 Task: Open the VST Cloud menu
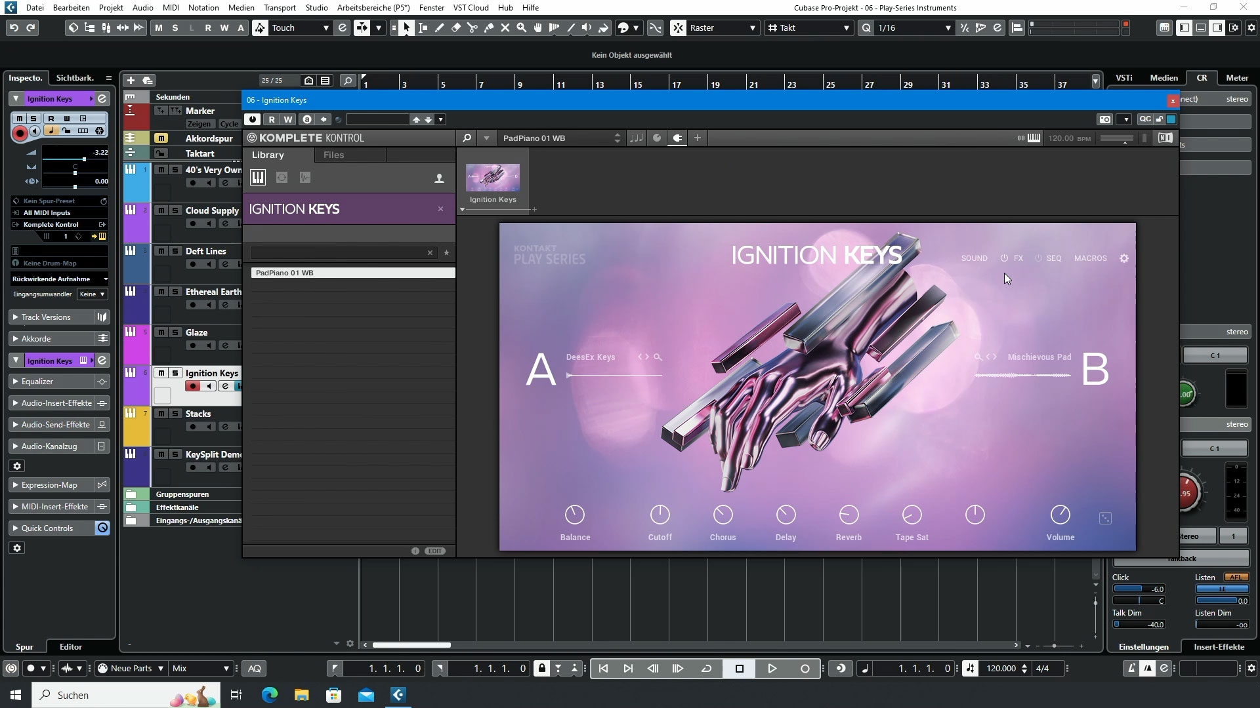click(471, 8)
